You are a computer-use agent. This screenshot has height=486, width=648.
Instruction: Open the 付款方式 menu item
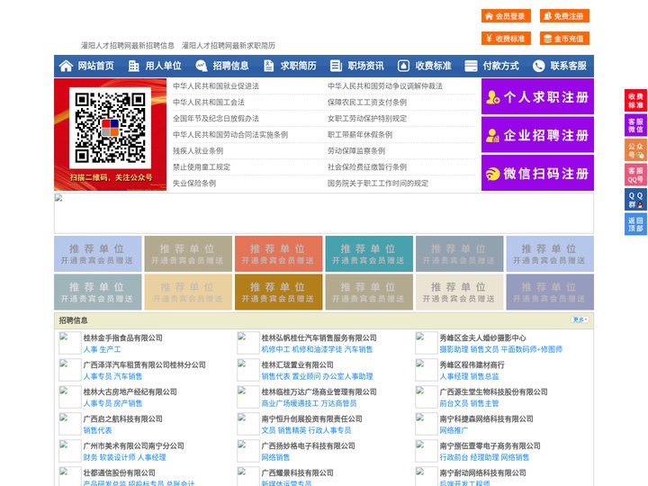click(x=501, y=66)
